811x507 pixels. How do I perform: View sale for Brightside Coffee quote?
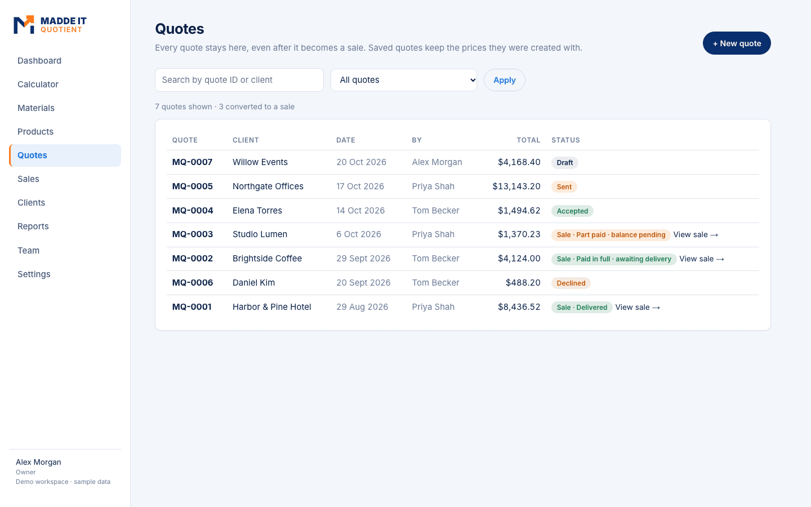pyautogui.click(x=702, y=259)
